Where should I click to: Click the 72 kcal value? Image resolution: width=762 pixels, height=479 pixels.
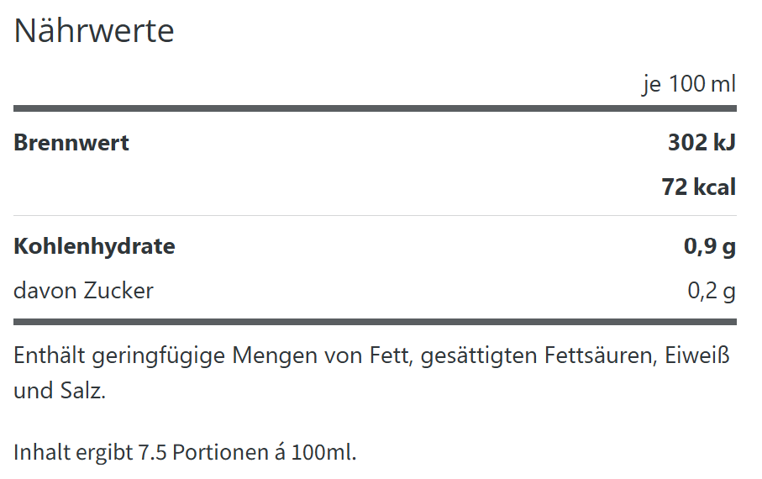pos(698,187)
